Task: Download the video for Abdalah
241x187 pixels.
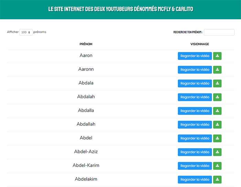Action: pos(217,97)
